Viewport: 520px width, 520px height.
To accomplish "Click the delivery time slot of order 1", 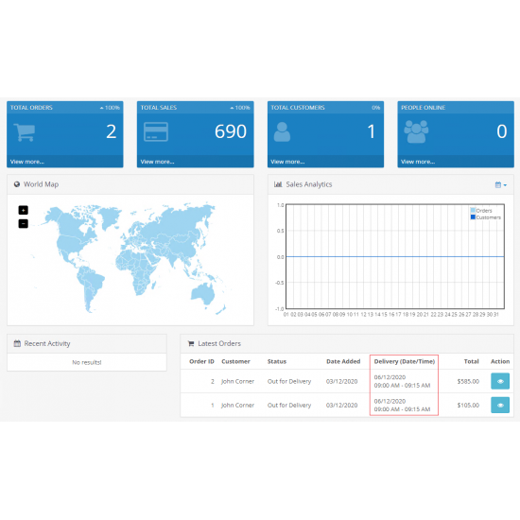I will coord(402,409).
